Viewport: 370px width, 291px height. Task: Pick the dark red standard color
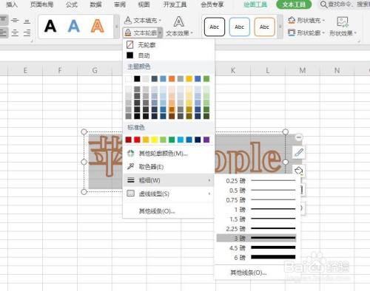[129, 140]
